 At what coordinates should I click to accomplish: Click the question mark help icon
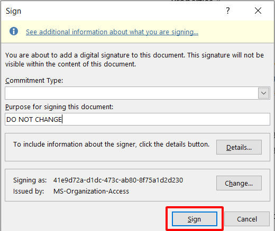click(228, 11)
